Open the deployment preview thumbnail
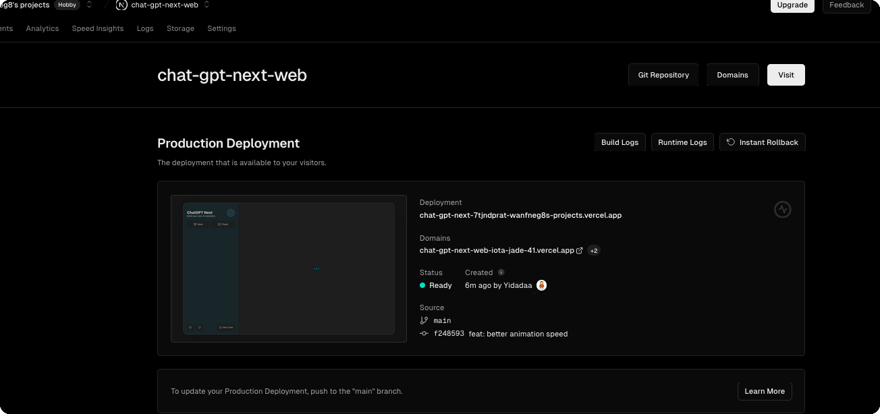Viewport: 880px width, 414px height. pos(289,269)
